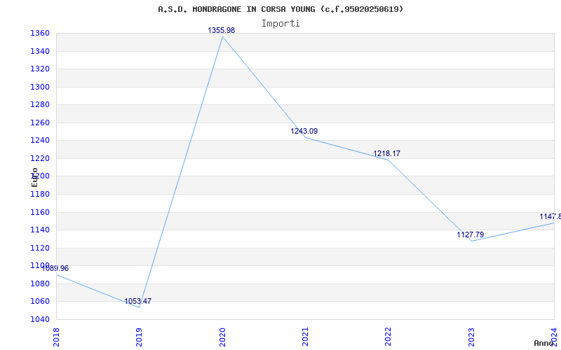
Task: Click the 1360 y-axis value
Action: 40,34
